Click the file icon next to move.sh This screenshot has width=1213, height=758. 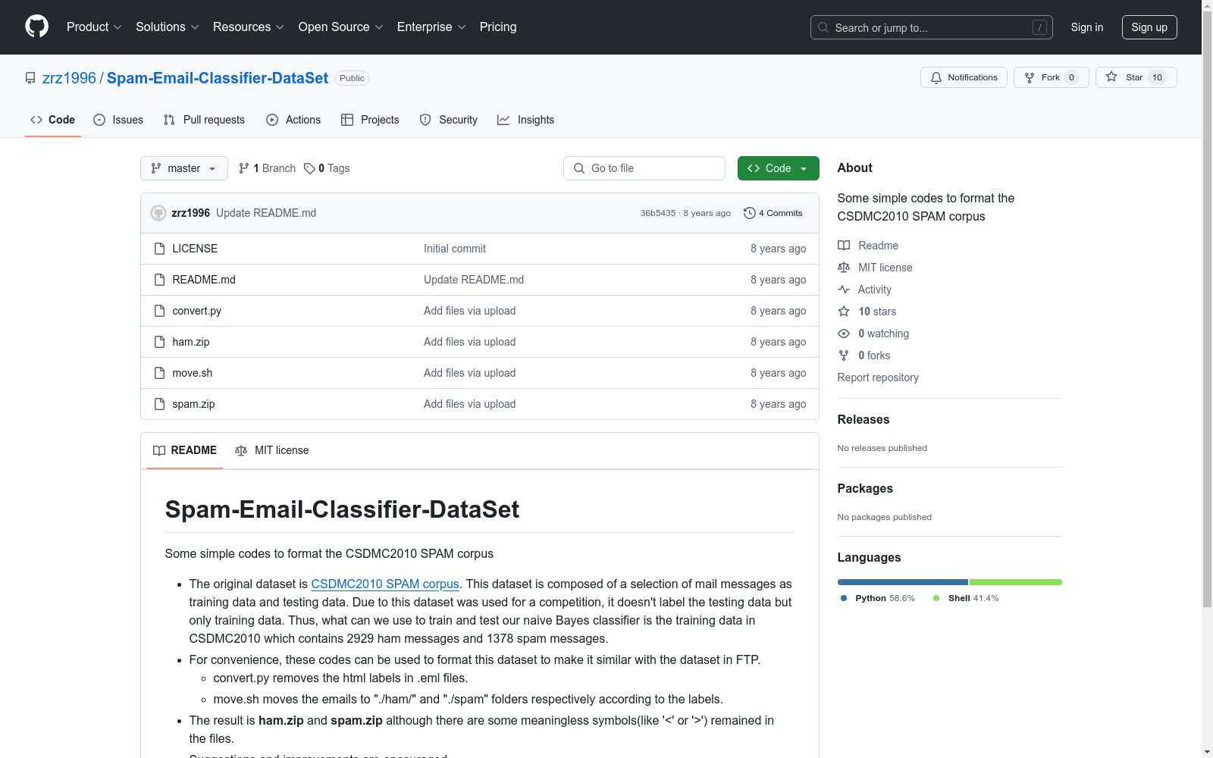click(x=159, y=373)
